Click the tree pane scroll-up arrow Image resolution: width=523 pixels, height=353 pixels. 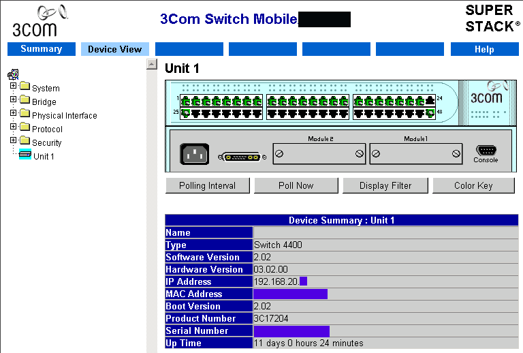coord(152,64)
